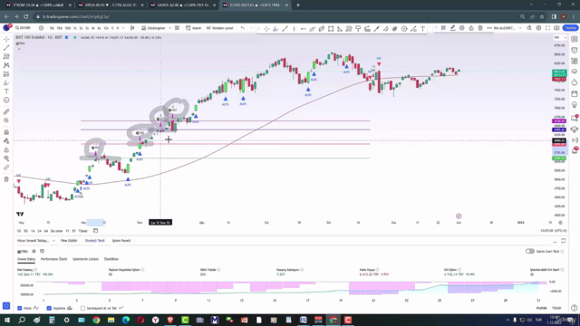Viewport: 580px width, 326px height.
Task: Minimize the bottom strategy tester panel
Action: click(x=555, y=241)
